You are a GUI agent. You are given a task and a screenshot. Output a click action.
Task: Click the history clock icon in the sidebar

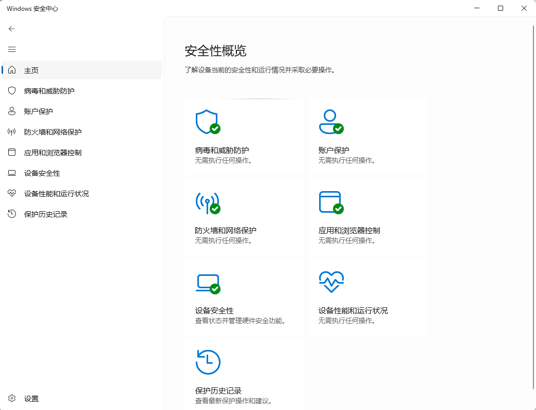click(12, 214)
